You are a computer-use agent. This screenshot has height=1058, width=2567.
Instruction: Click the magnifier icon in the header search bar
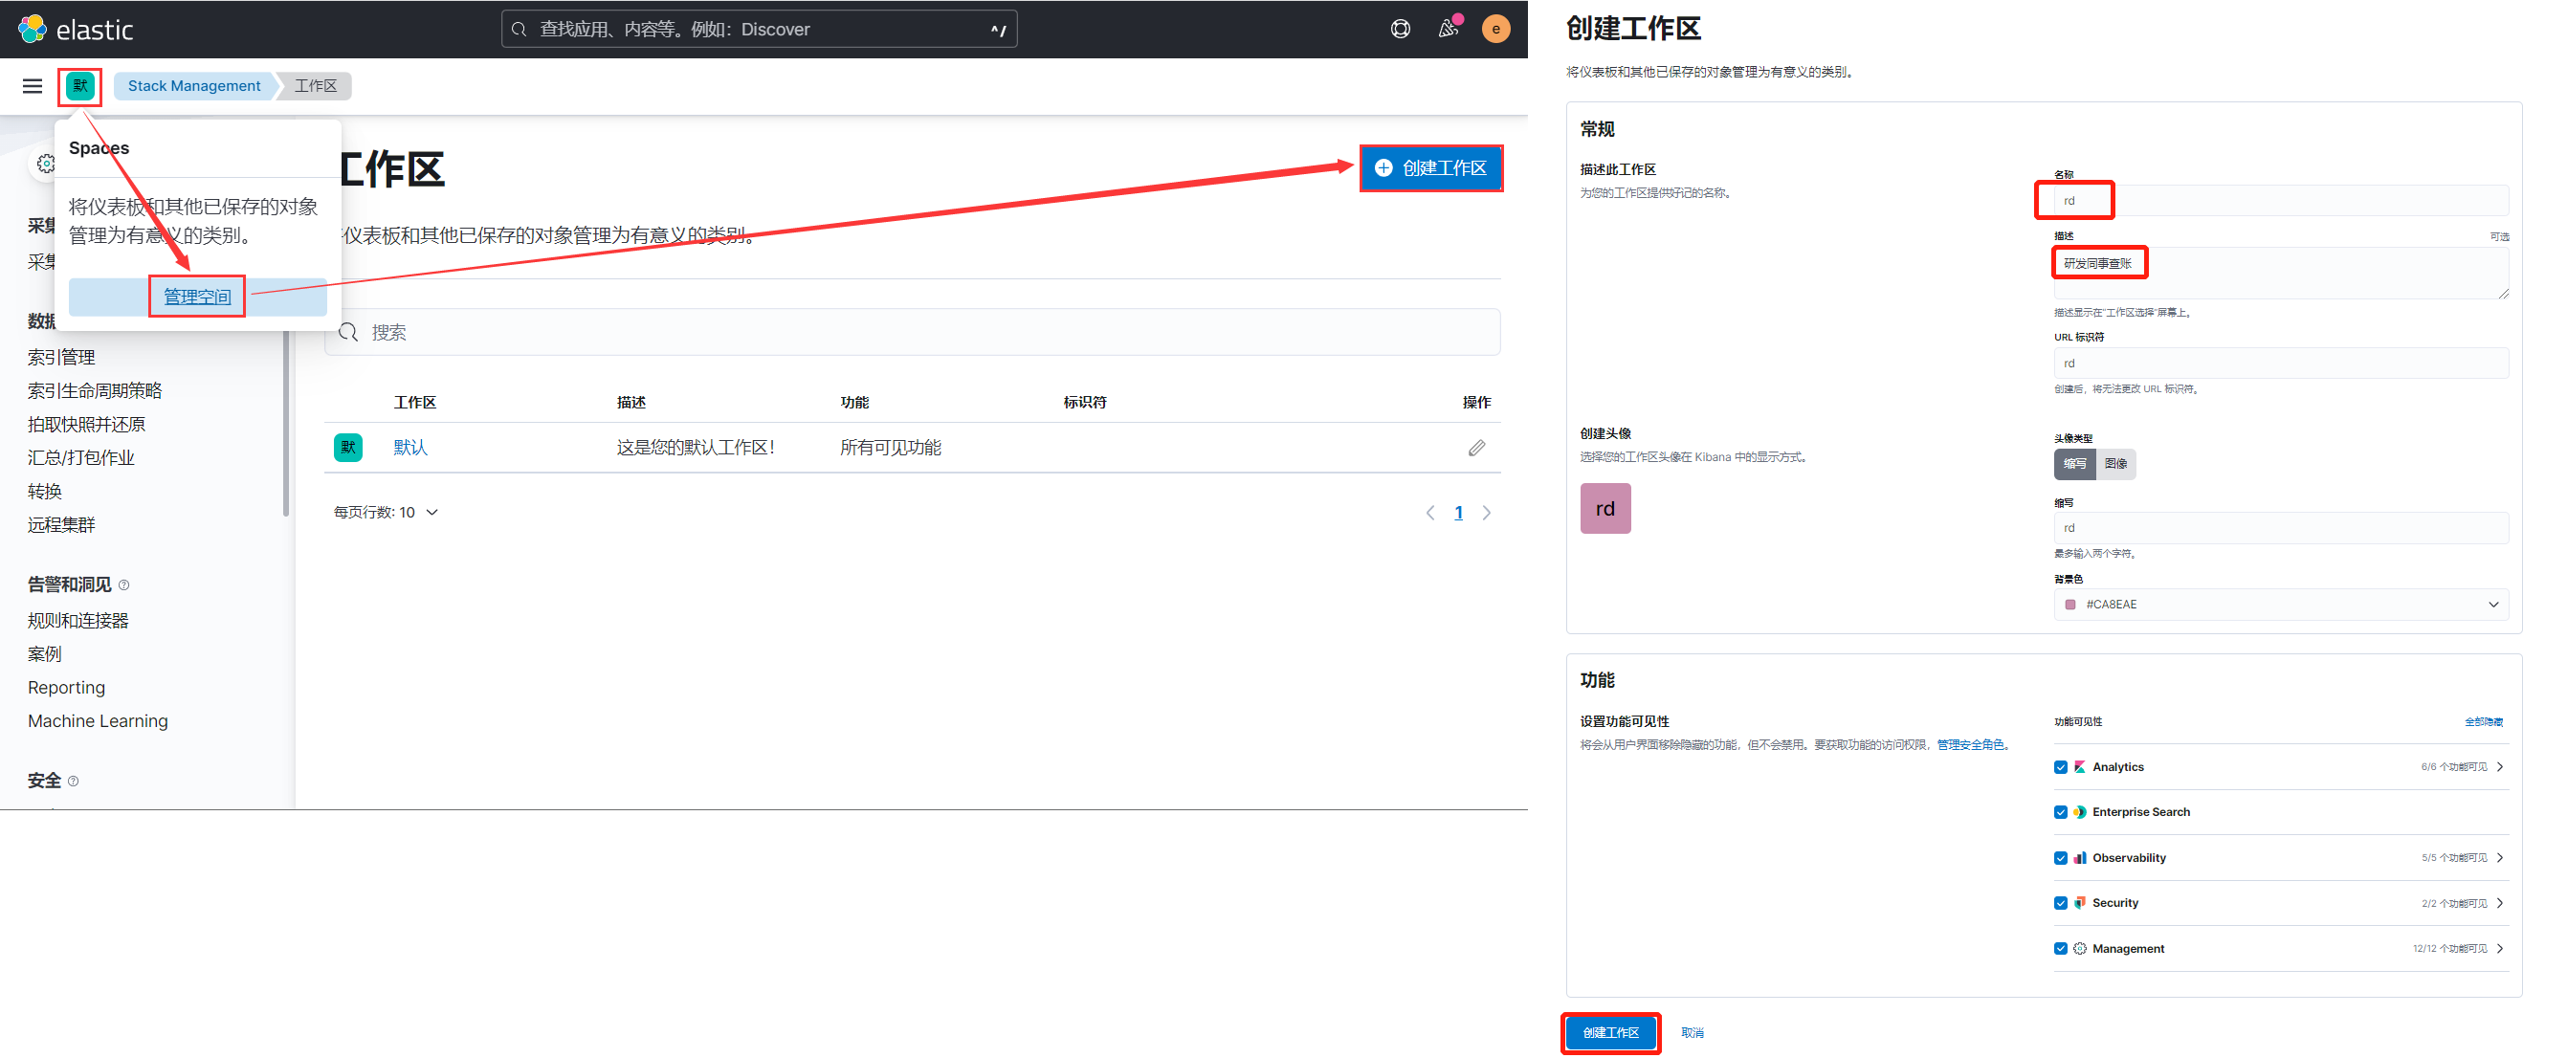point(520,29)
